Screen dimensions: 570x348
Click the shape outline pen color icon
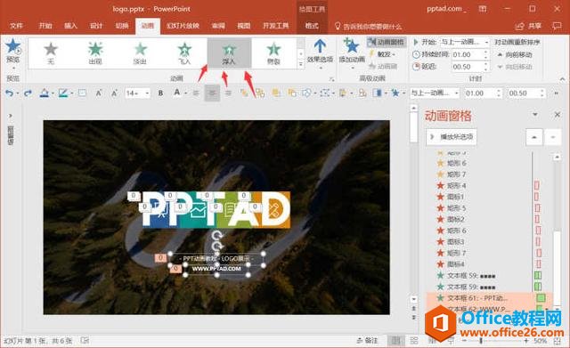(63, 93)
